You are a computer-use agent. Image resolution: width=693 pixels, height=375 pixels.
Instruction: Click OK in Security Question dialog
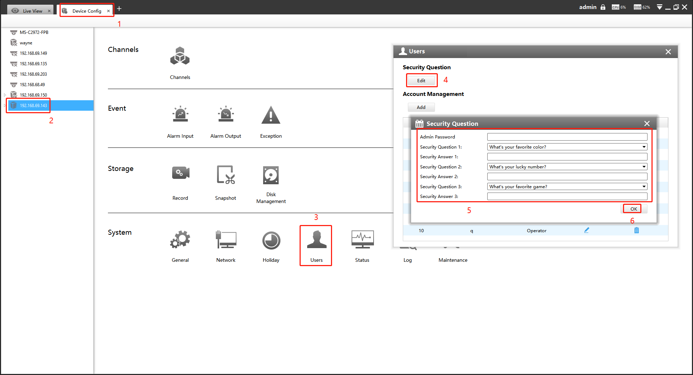pyautogui.click(x=633, y=209)
